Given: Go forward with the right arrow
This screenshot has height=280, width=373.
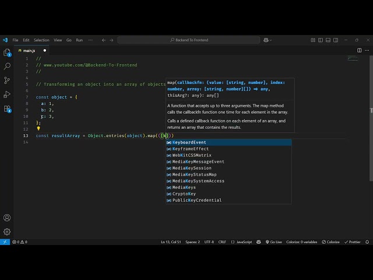Looking at the screenshot, I should click(x=111, y=40).
